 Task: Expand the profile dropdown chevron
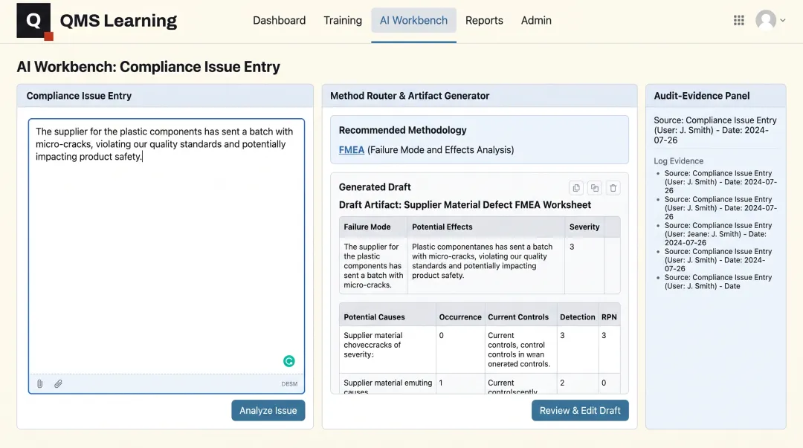coord(782,21)
